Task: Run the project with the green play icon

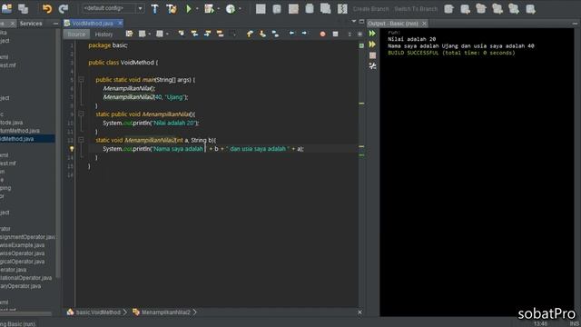Action: [189, 8]
